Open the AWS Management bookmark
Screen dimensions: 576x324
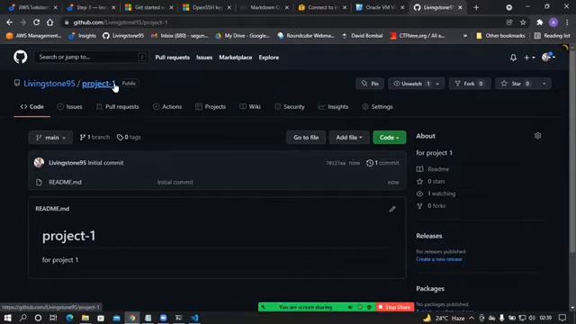point(34,36)
